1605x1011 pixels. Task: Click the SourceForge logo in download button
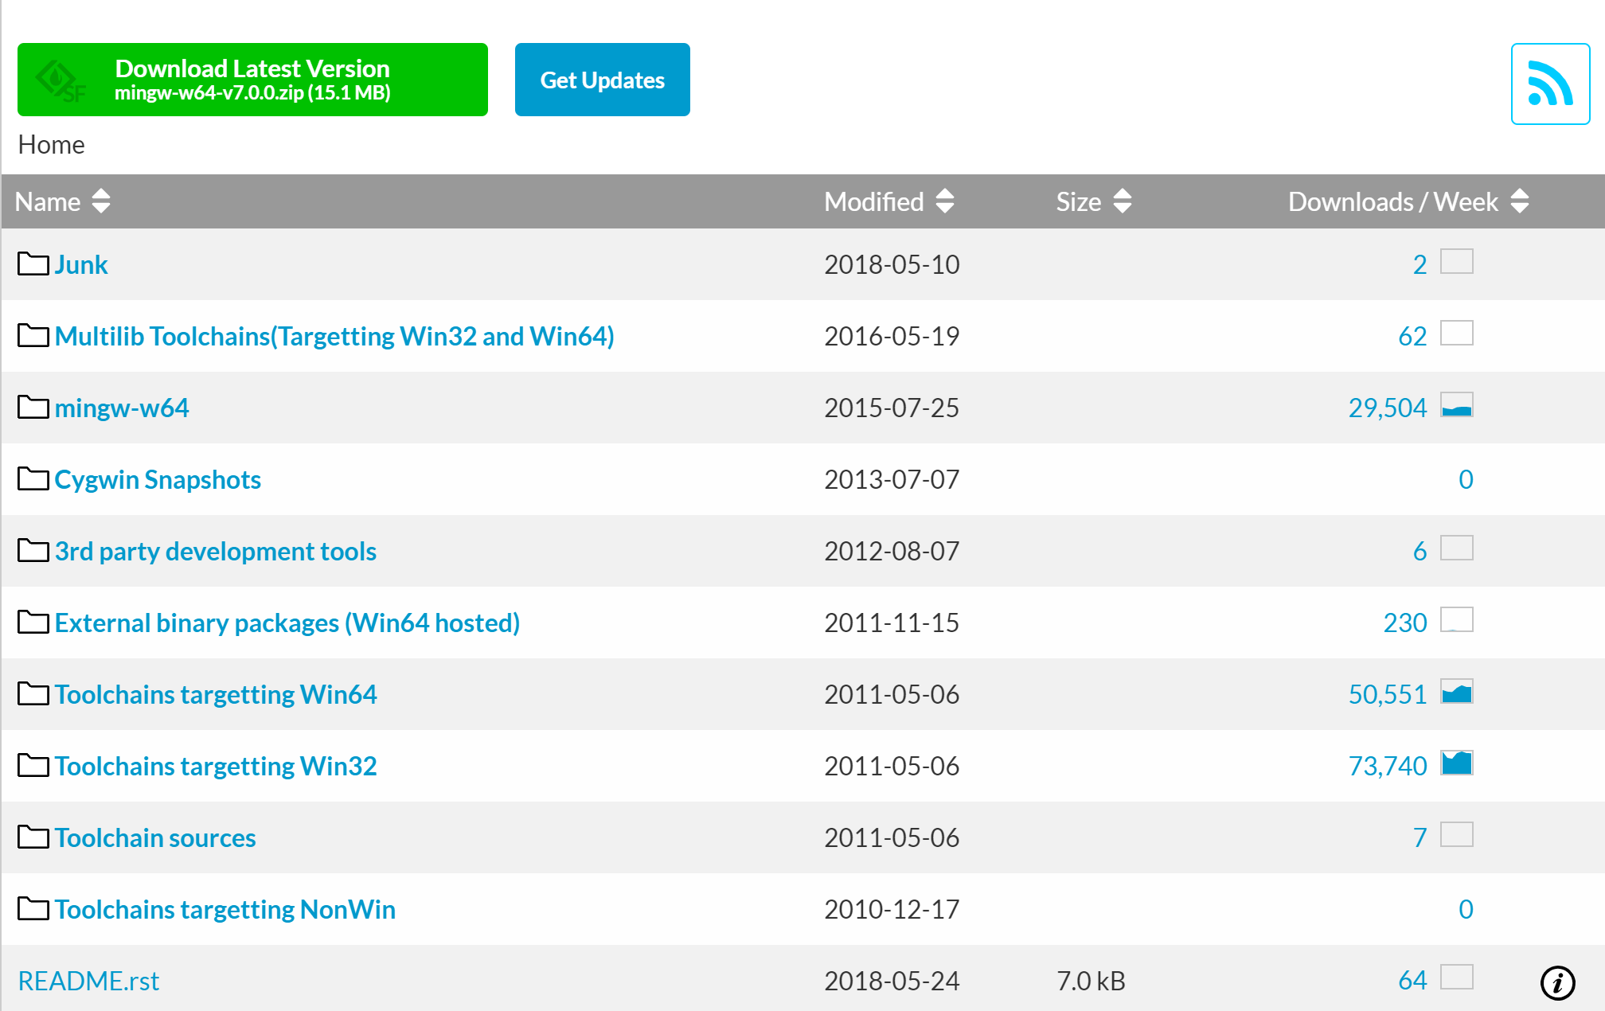[x=61, y=81]
